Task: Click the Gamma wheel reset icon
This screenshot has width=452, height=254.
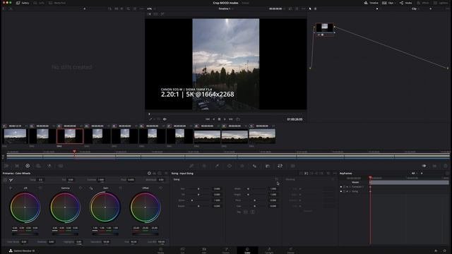Action: pos(81,188)
